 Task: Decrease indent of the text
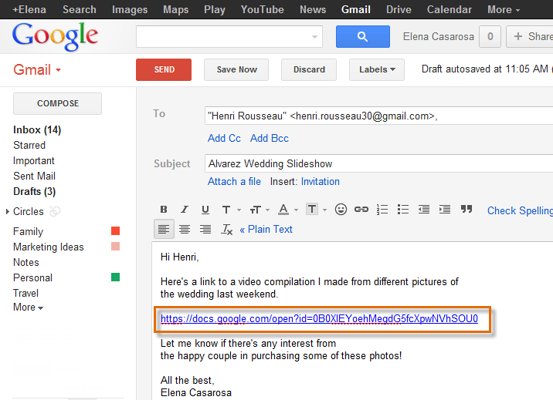tap(424, 210)
